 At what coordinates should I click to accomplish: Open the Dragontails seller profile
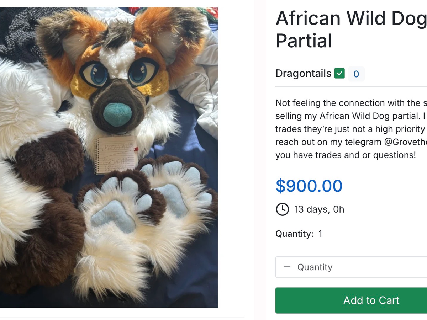click(303, 74)
